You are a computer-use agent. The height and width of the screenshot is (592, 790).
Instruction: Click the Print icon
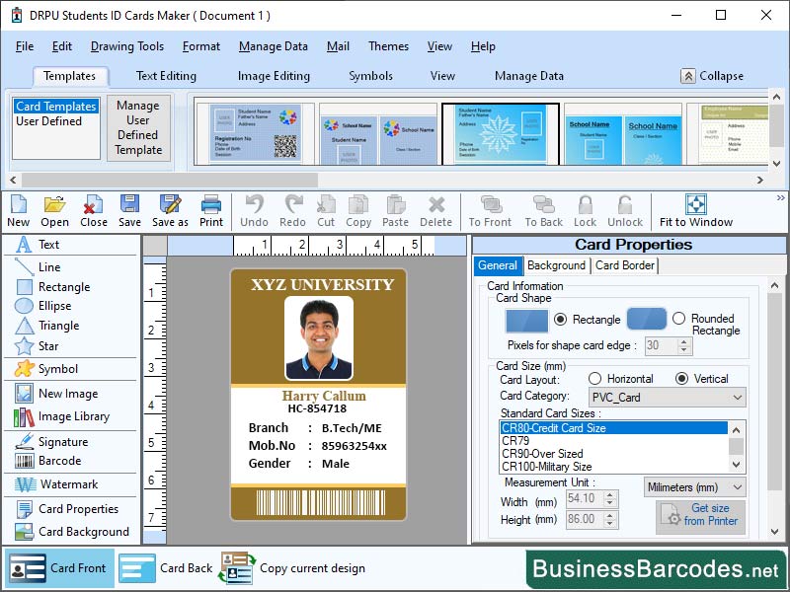click(x=208, y=209)
